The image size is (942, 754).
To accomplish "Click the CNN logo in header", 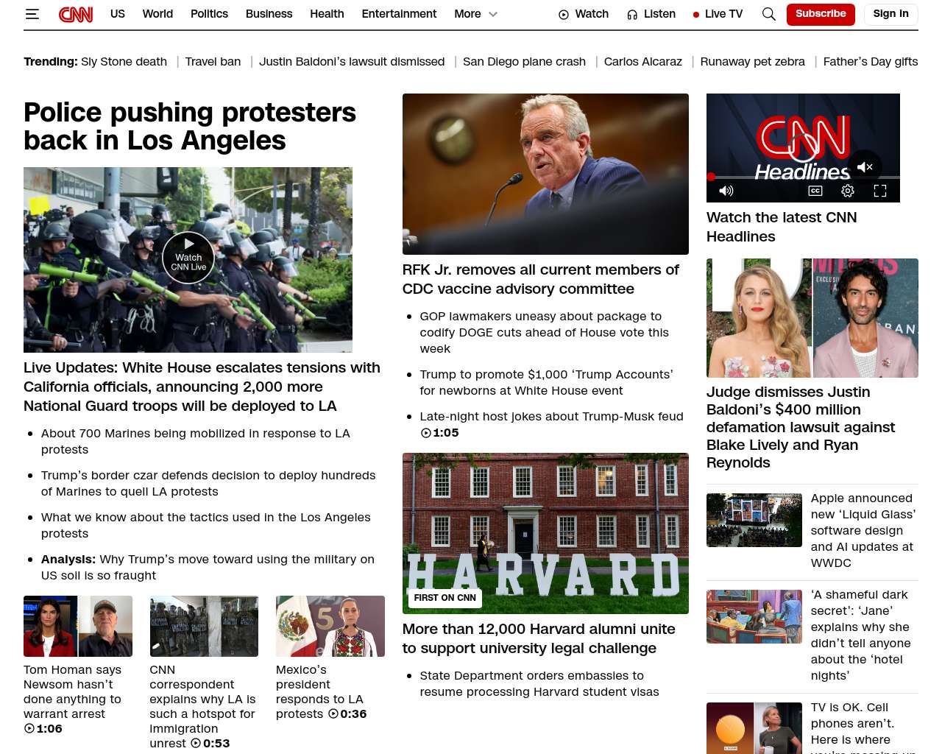I will 76,14.
